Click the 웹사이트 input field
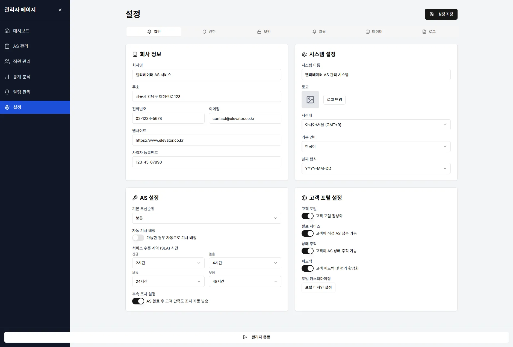Image resolution: width=513 pixels, height=347 pixels. [x=207, y=140]
